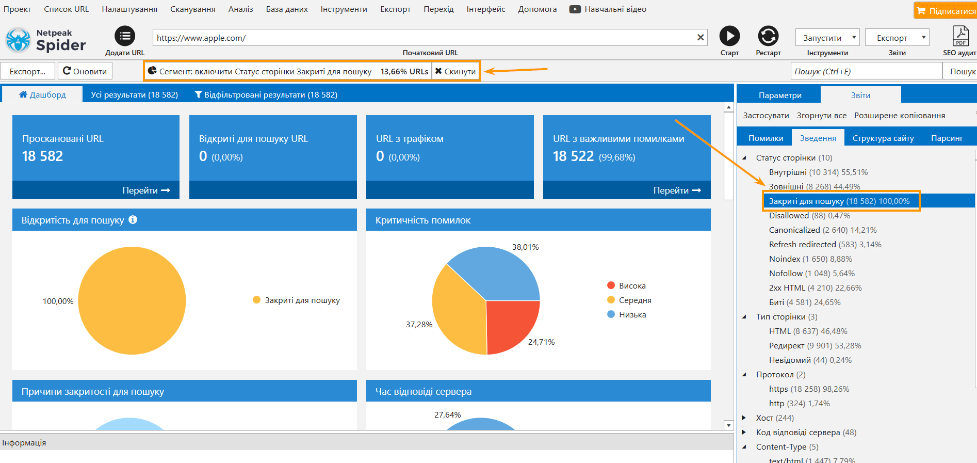Expand the Хост tree group
The image size is (977, 463).
pyautogui.click(x=744, y=418)
